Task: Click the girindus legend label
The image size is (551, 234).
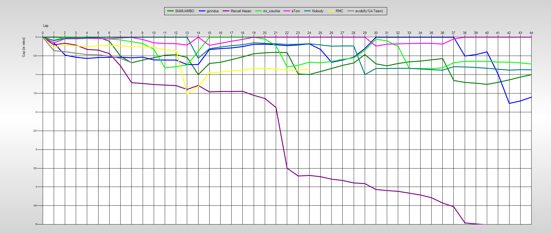Action: tap(213, 11)
